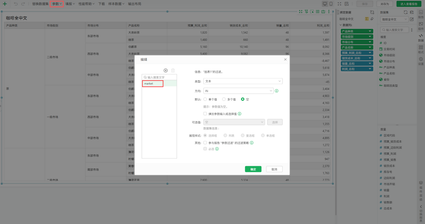Click the refresh dataset icon beside 数据集

406,12
